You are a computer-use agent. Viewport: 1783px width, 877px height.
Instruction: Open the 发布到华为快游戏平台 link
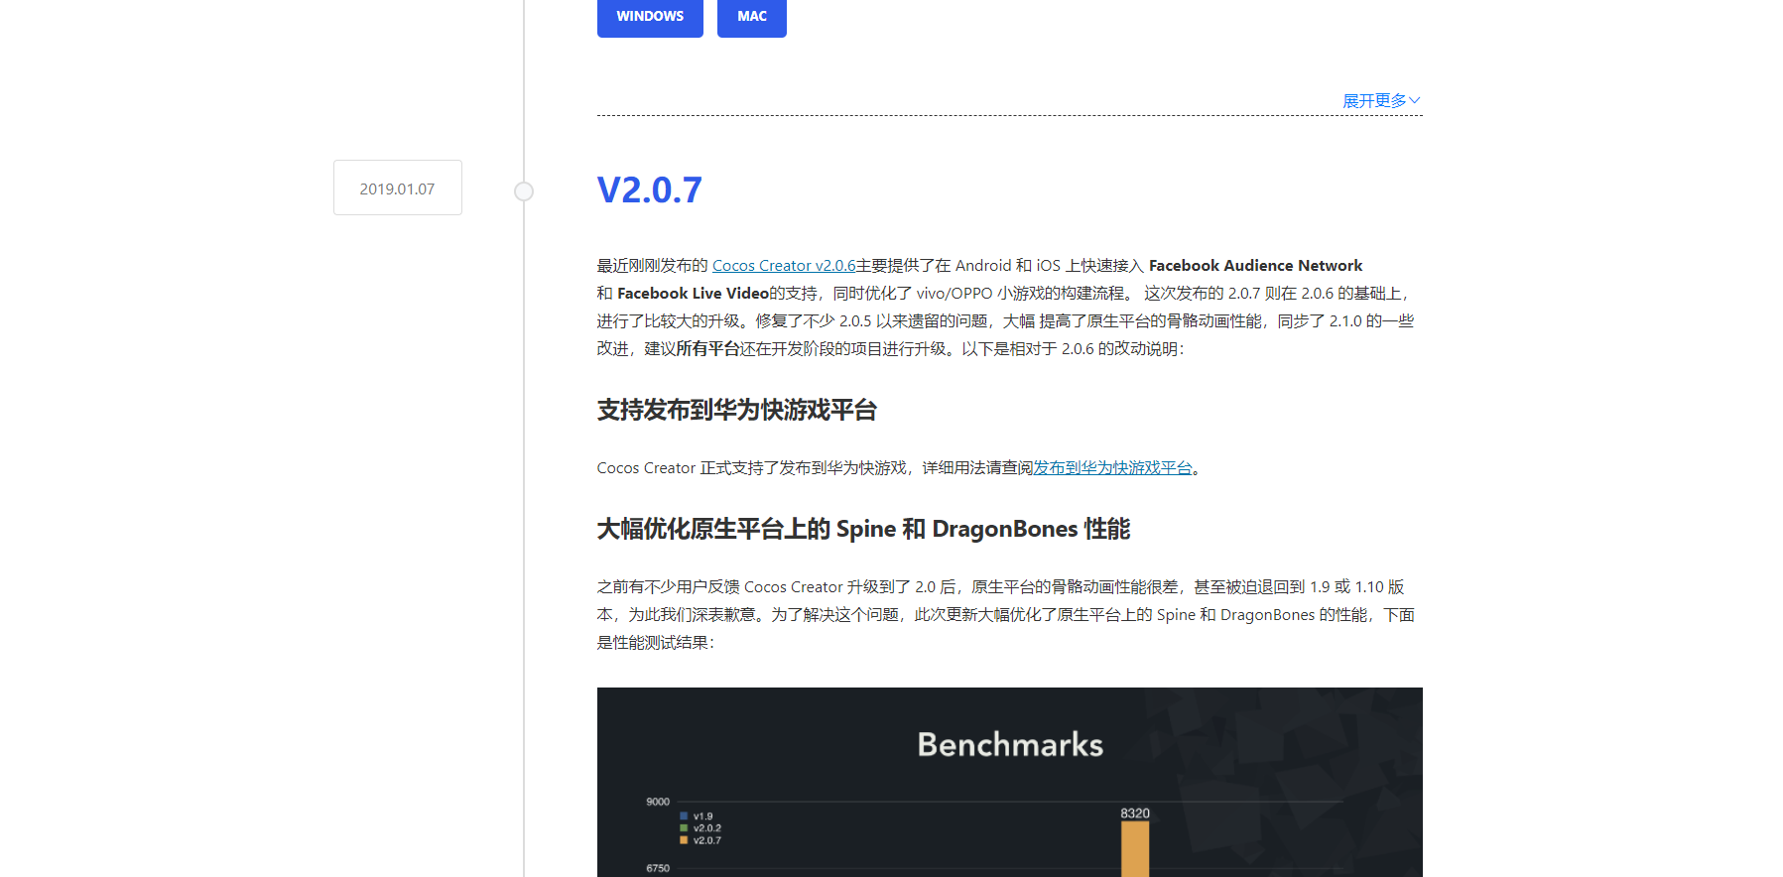pyautogui.click(x=1112, y=468)
